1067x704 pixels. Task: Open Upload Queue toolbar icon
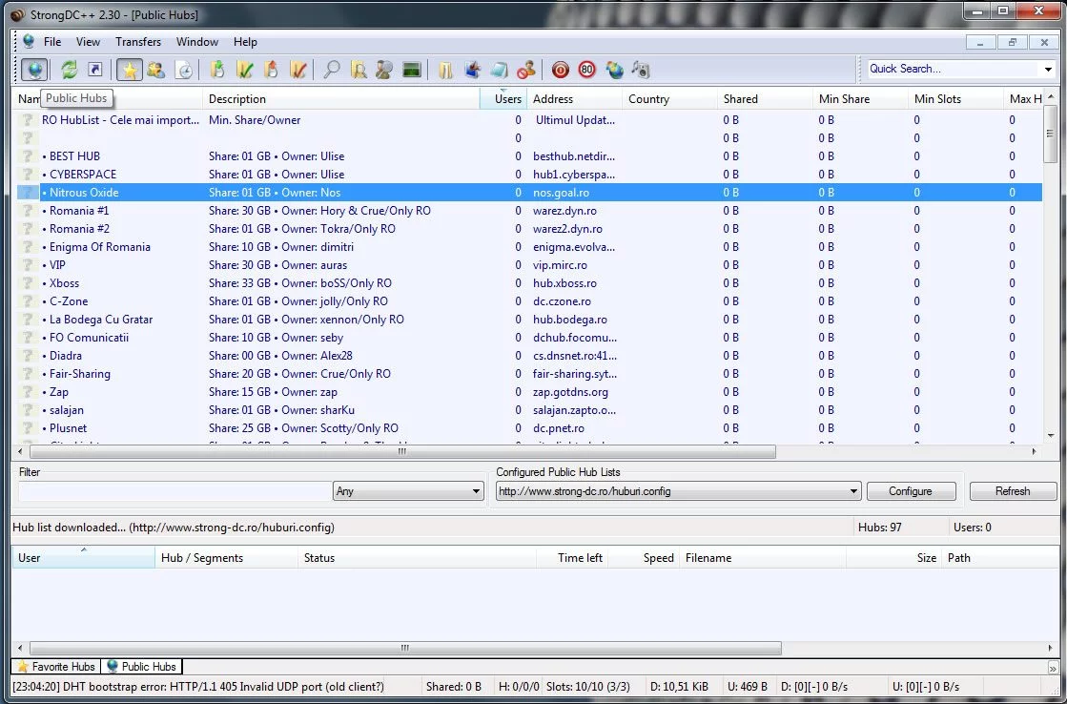point(271,70)
